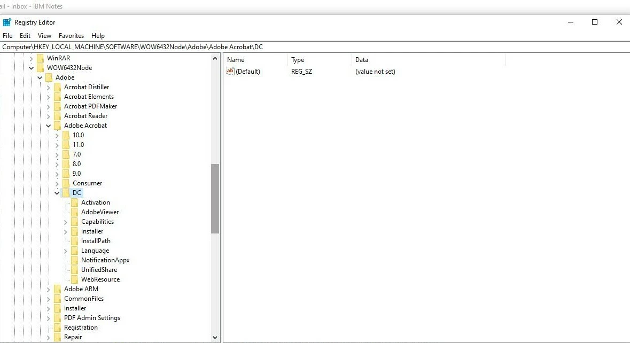Click the 9.0 key folder icon
The width and height of the screenshot is (630, 343).
(x=66, y=174)
